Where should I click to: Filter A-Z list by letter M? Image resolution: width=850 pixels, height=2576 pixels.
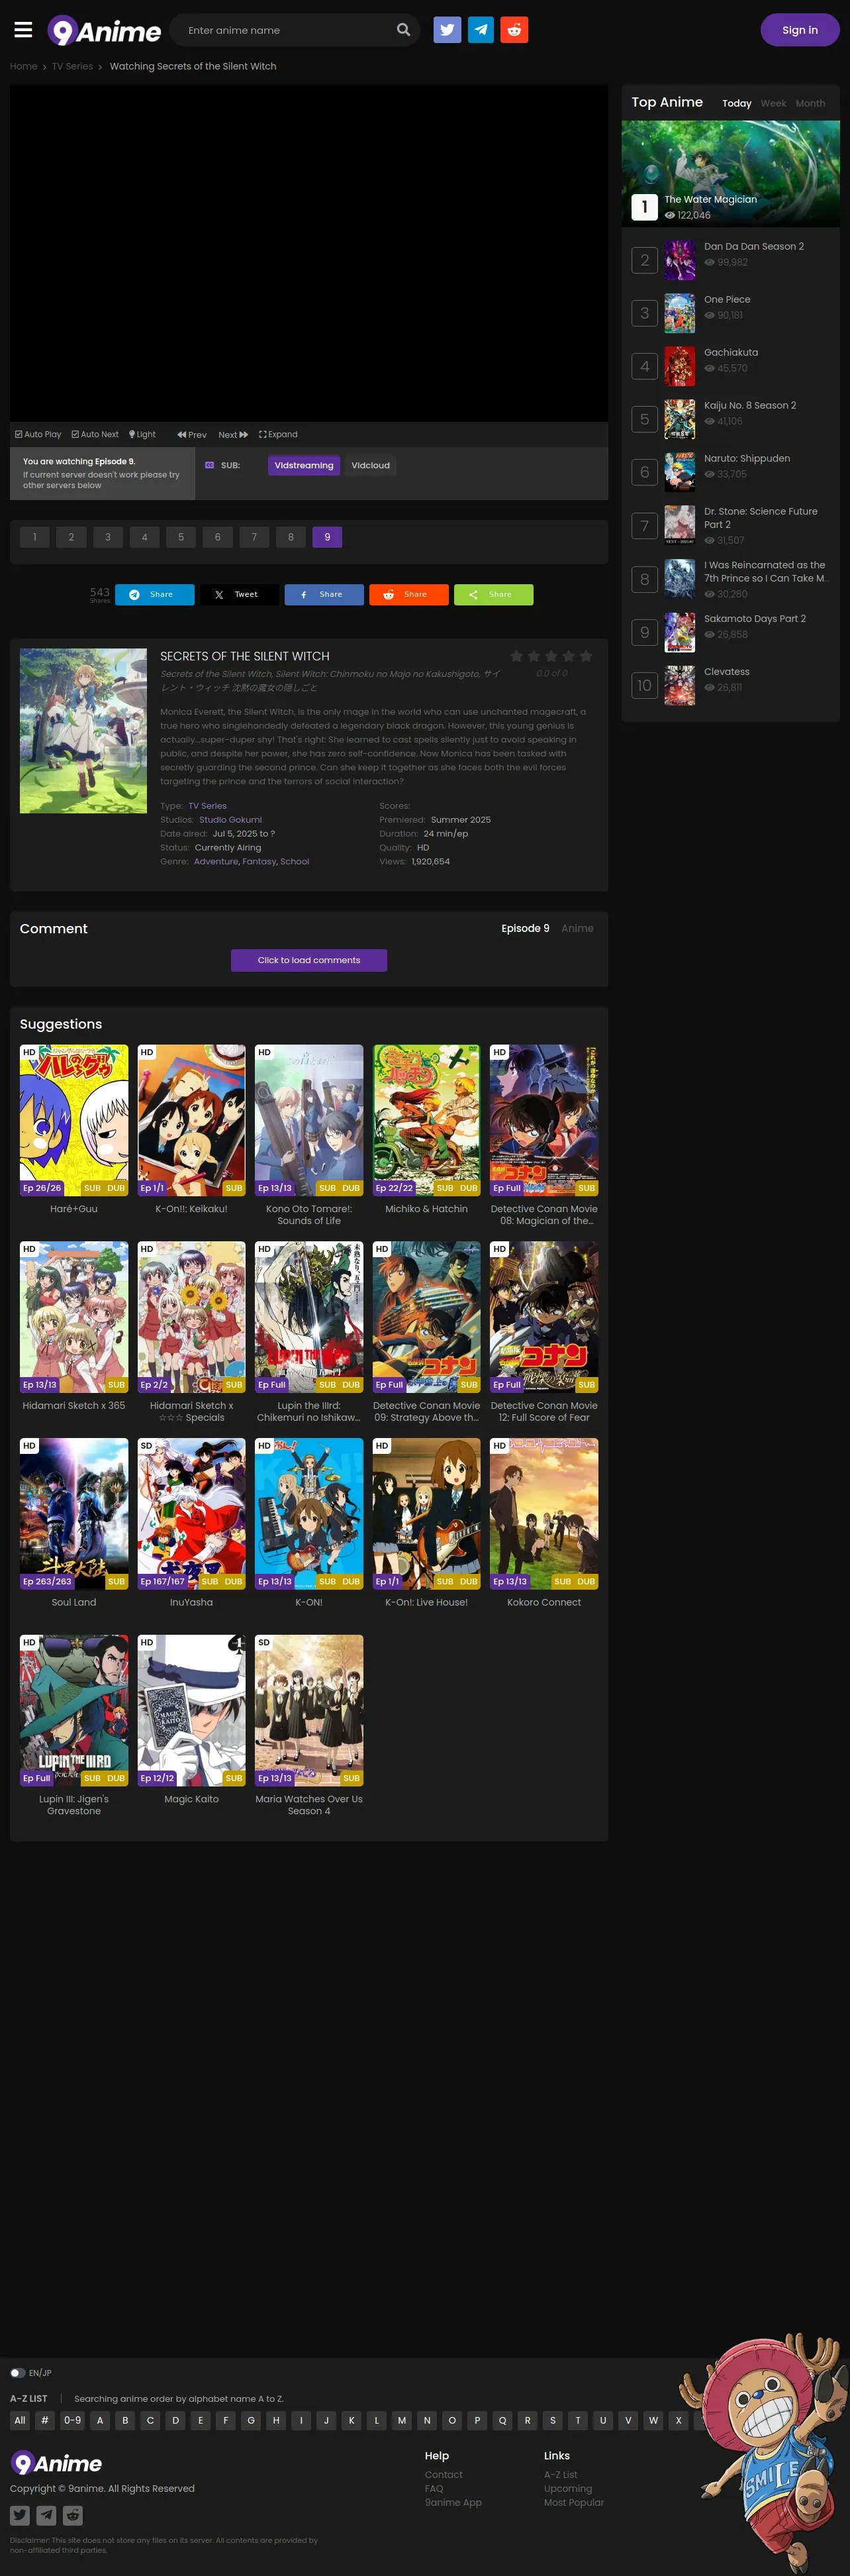click(x=402, y=2420)
